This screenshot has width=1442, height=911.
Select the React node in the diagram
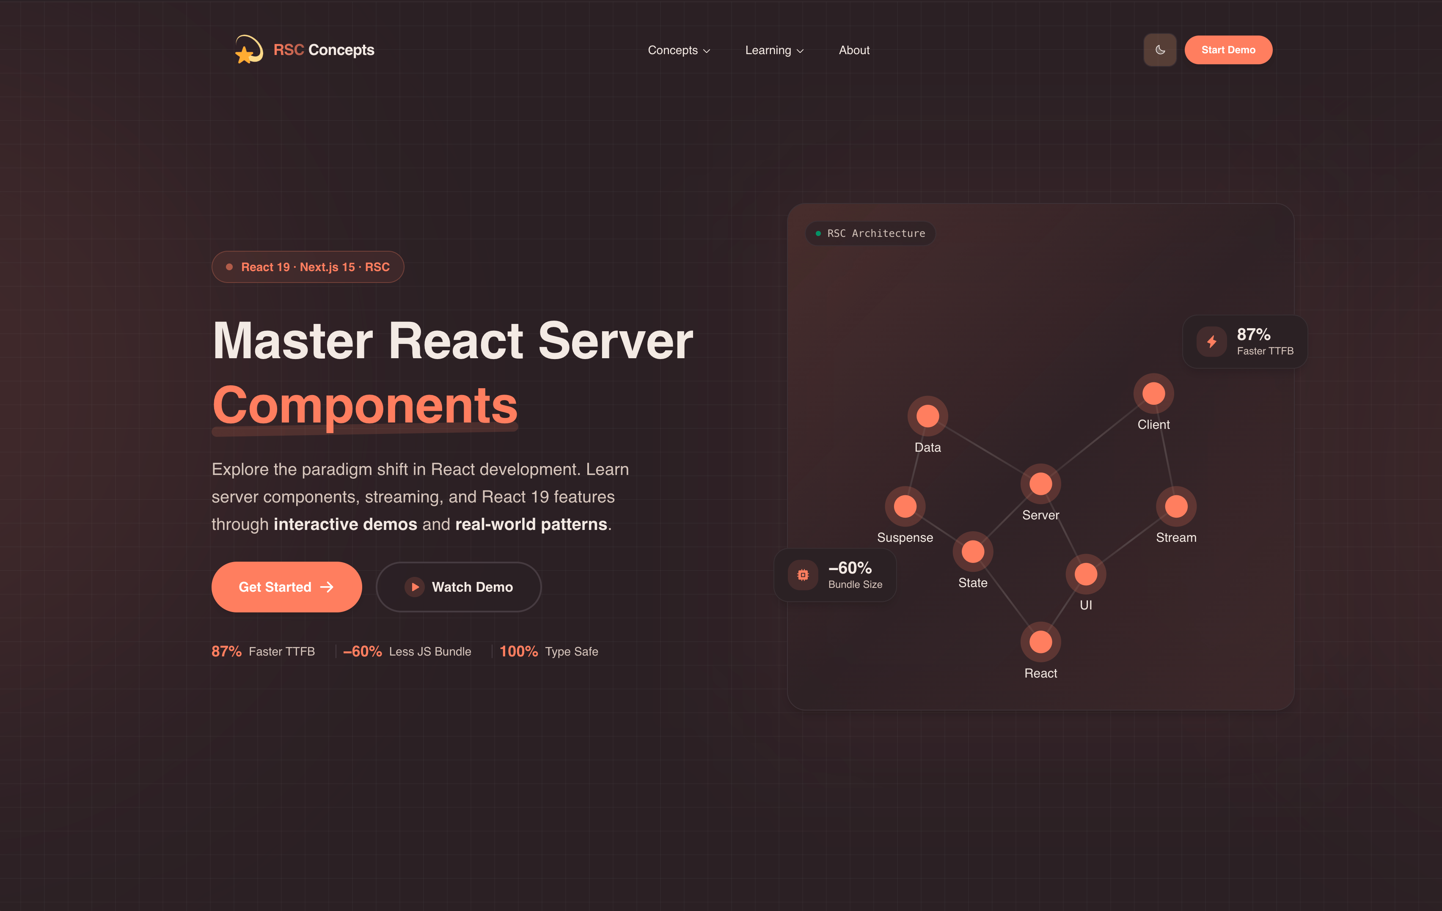pyautogui.click(x=1041, y=641)
